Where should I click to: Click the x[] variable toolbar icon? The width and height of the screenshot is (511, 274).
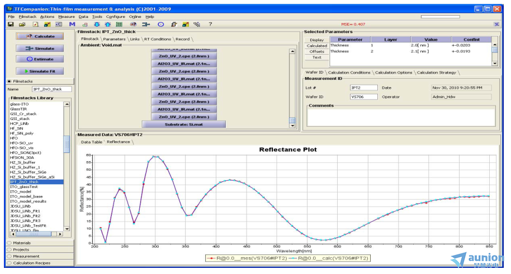pos(59,25)
